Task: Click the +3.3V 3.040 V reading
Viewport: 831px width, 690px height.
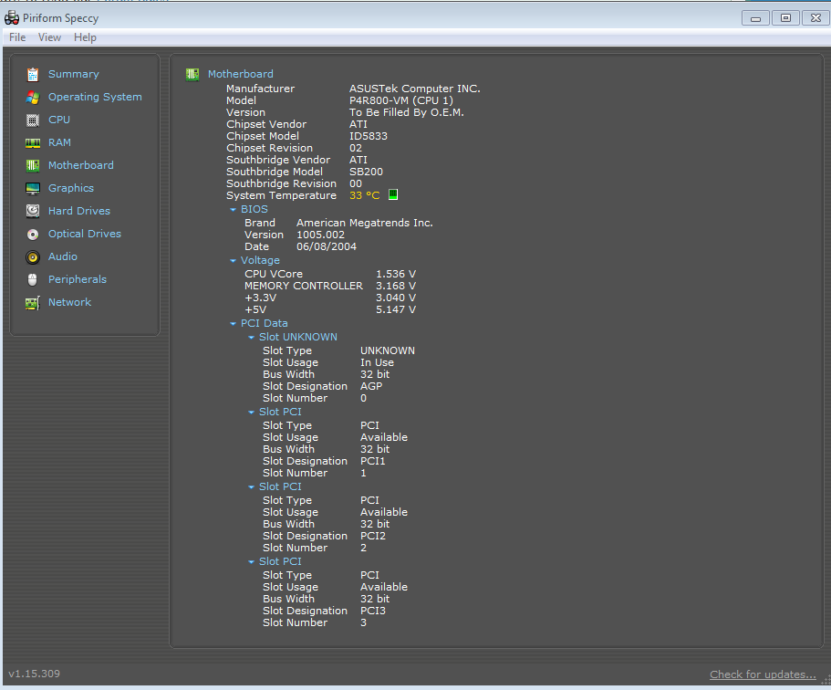Action: coord(396,298)
